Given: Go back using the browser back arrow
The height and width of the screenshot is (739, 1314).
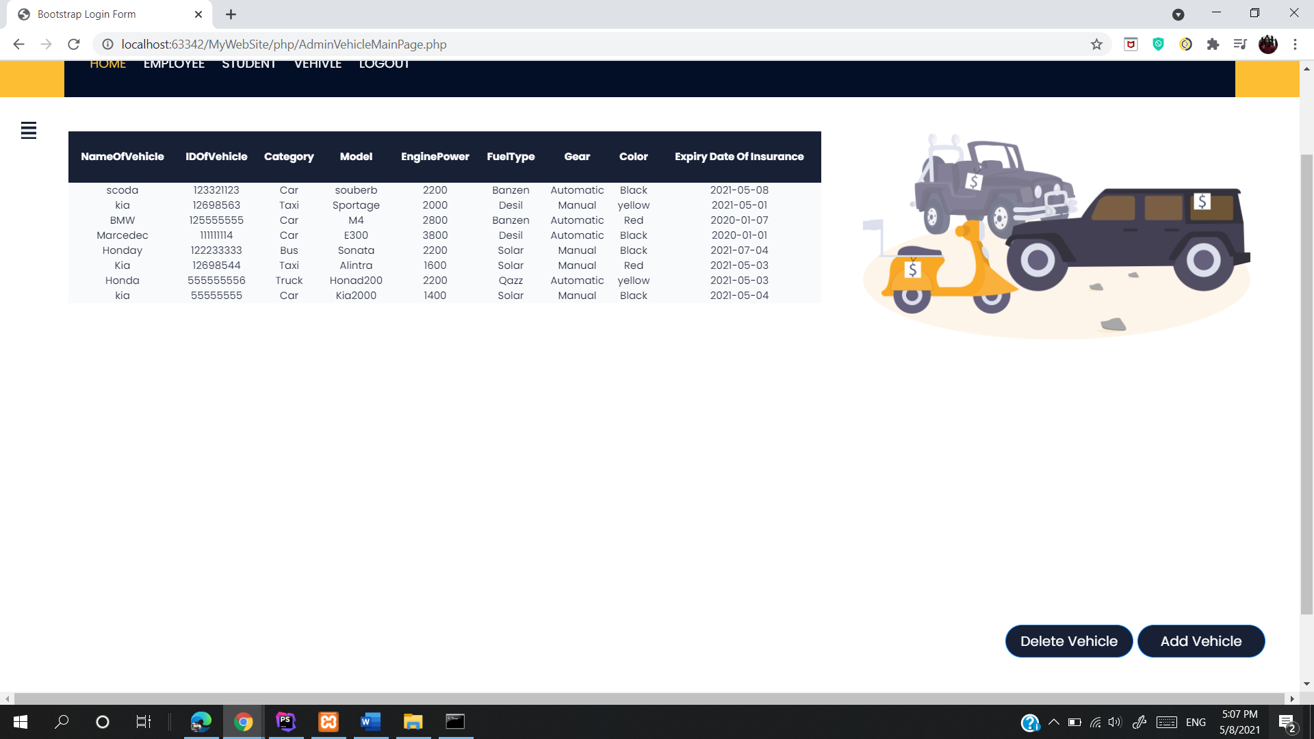Looking at the screenshot, I should coord(18,44).
